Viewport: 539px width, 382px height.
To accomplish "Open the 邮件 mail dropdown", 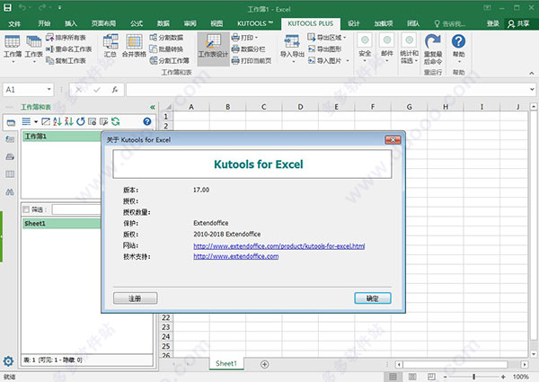I will coord(386,48).
